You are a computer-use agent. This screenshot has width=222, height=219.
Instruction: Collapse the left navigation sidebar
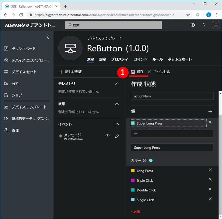tap(48, 37)
